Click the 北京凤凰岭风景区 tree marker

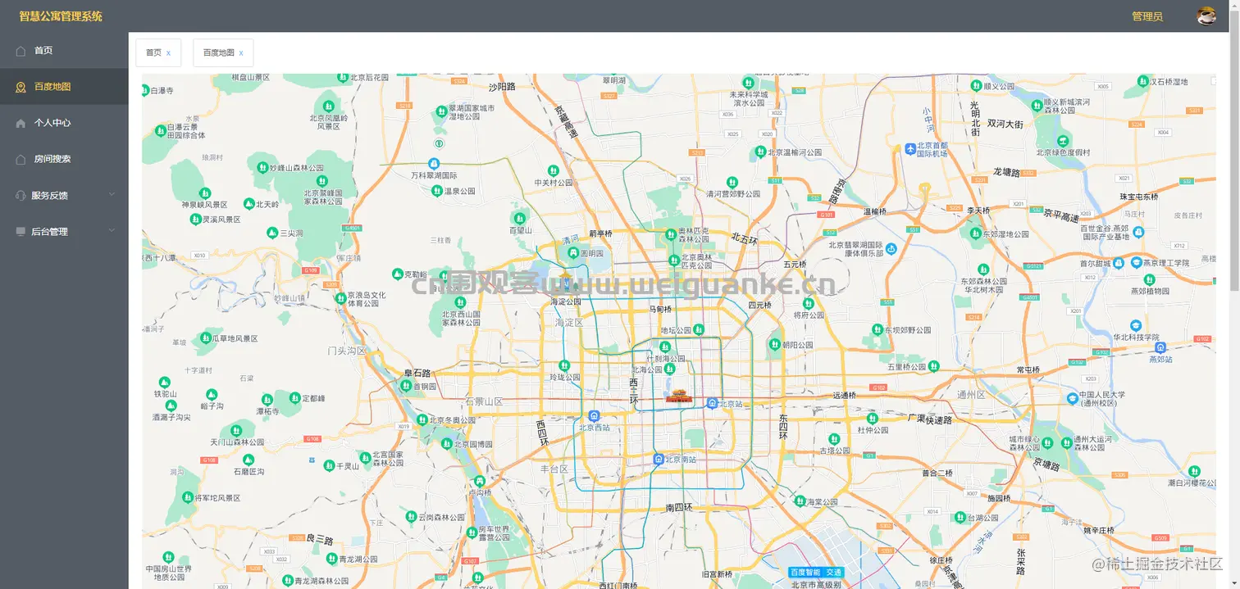point(329,106)
